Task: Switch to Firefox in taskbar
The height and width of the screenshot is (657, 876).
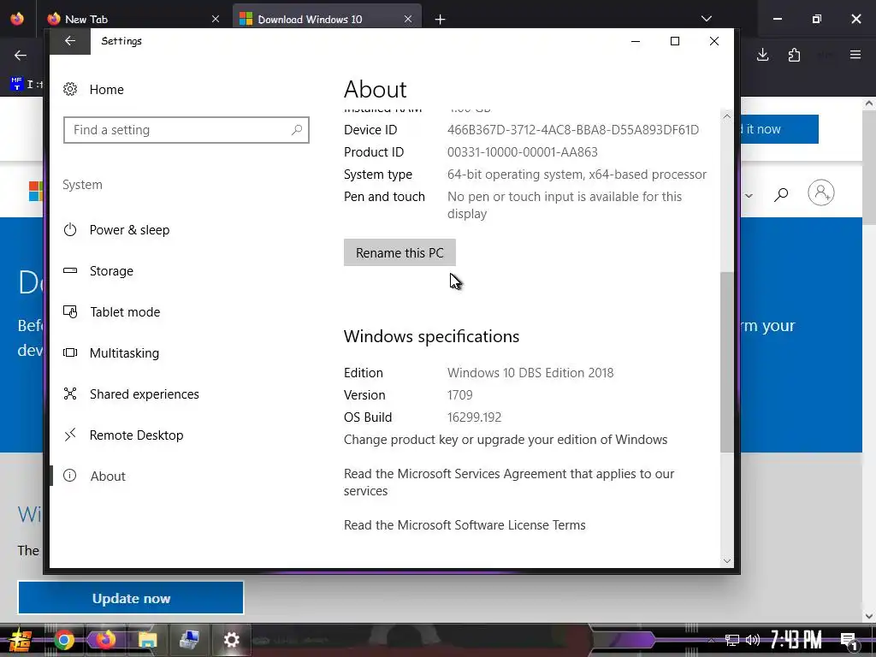Action: (105, 639)
